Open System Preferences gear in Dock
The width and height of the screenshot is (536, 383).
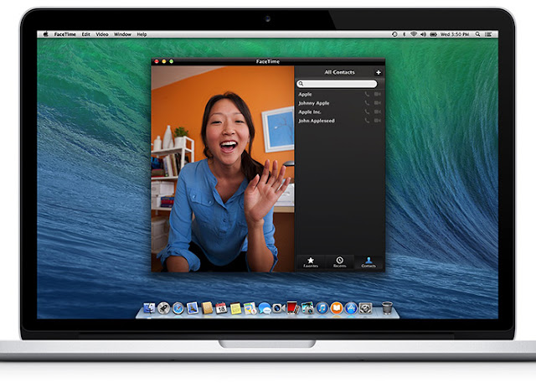(x=365, y=308)
